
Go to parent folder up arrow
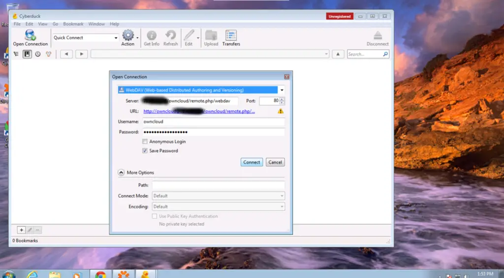[338, 54]
